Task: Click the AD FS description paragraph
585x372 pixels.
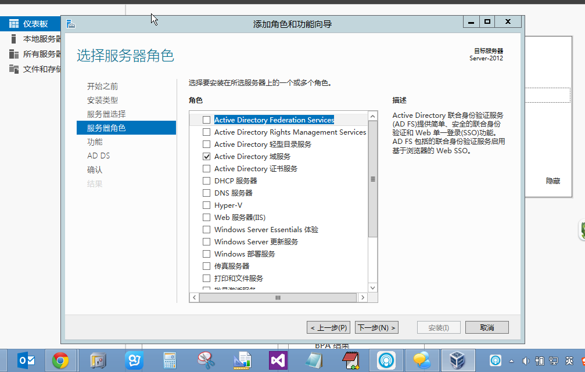Action: click(448, 133)
